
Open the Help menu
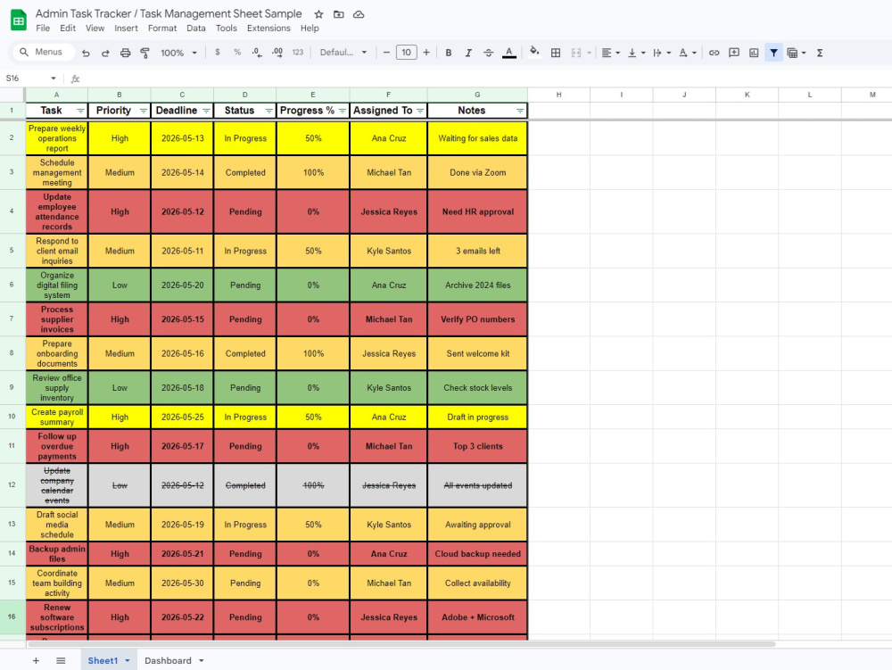point(310,29)
